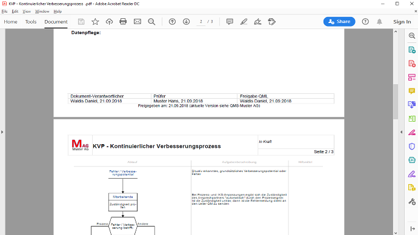Viewport: 418px width, 235px height.
Task: Close the document with small X
Action: (416, 11)
